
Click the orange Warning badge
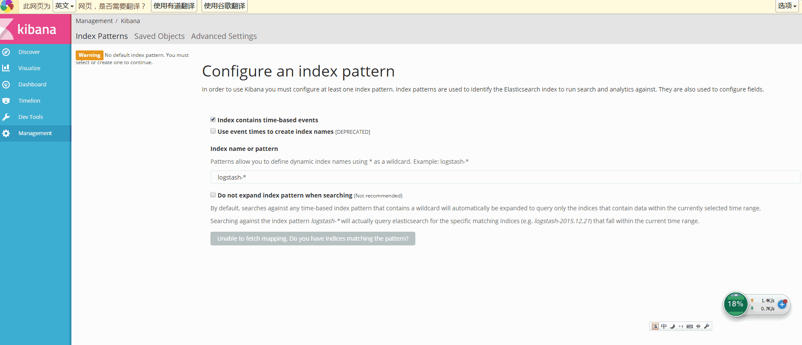pyautogui.click(x=89, y=55)
